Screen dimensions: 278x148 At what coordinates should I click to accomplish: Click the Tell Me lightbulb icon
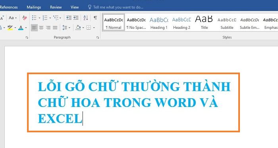coord(90,7)
